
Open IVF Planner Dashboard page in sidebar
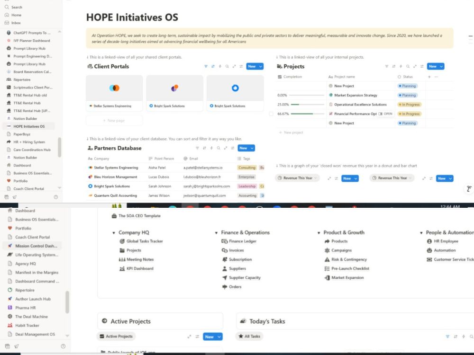coord(28,40)
